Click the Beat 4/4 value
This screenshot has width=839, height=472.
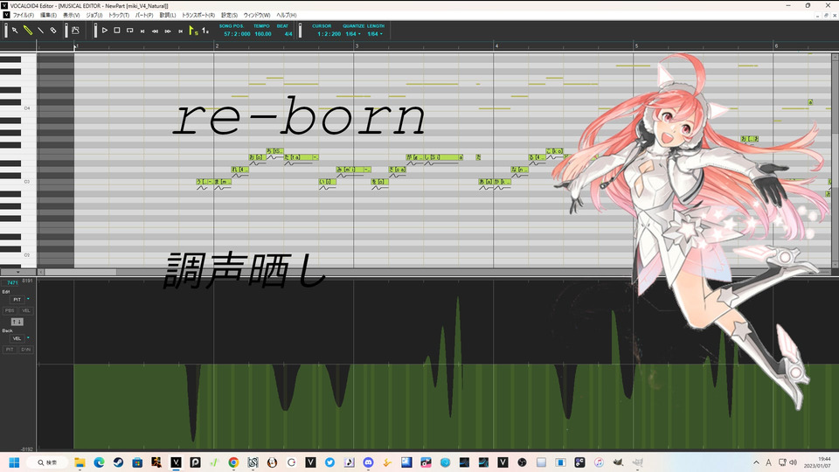[x=288, y=34]
